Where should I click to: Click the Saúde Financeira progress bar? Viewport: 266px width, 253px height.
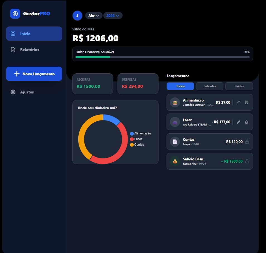tap(162, 57)
